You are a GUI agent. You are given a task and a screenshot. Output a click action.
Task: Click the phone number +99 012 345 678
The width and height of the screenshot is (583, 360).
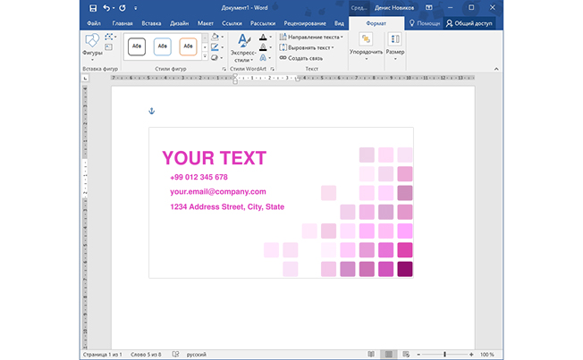point(199,177)
